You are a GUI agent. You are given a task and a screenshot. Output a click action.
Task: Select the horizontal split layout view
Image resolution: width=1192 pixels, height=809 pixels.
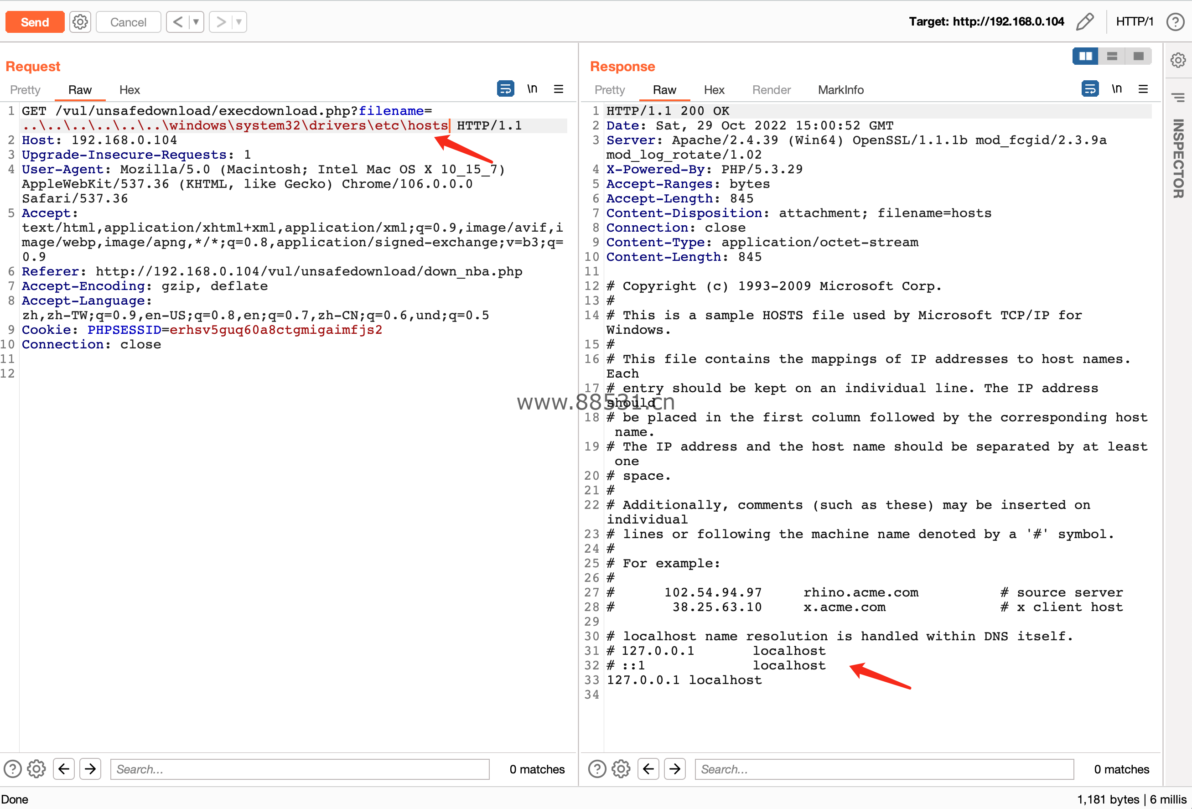[1112, 57]
